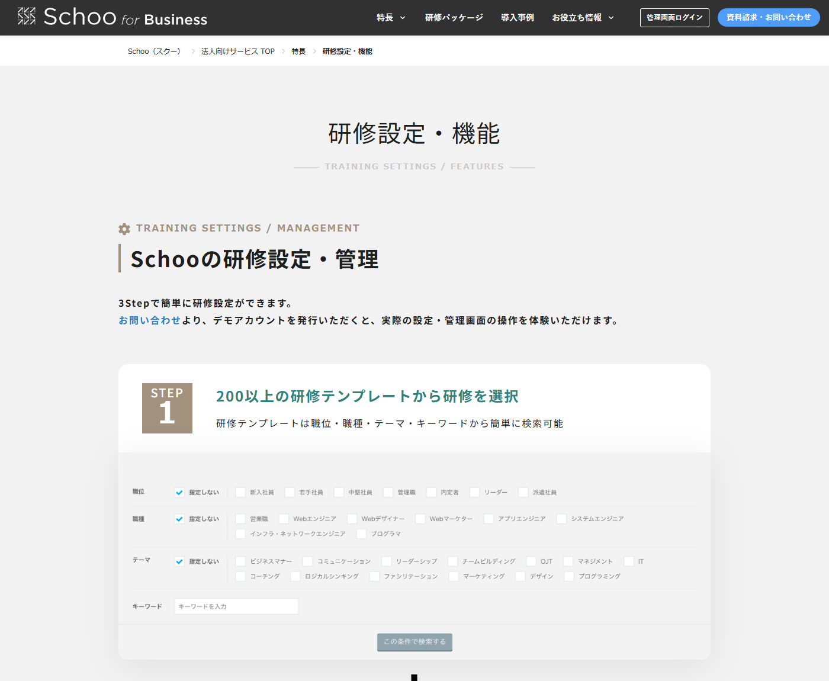Check the チームビルディング checkbox
This screenshot has height=681, width=829.
[452, 561]
